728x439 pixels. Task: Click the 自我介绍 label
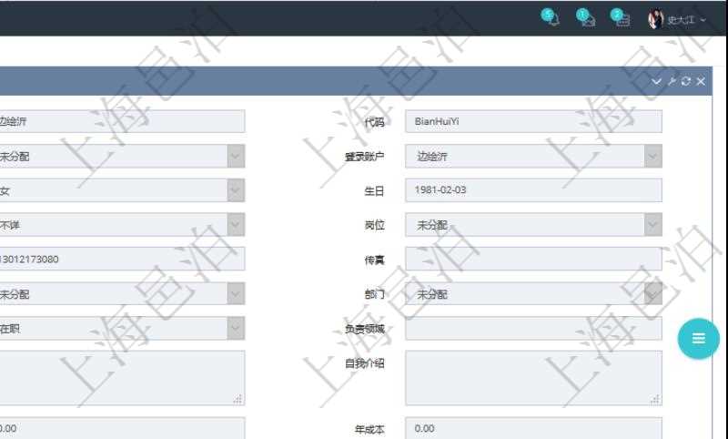point(365,363)
